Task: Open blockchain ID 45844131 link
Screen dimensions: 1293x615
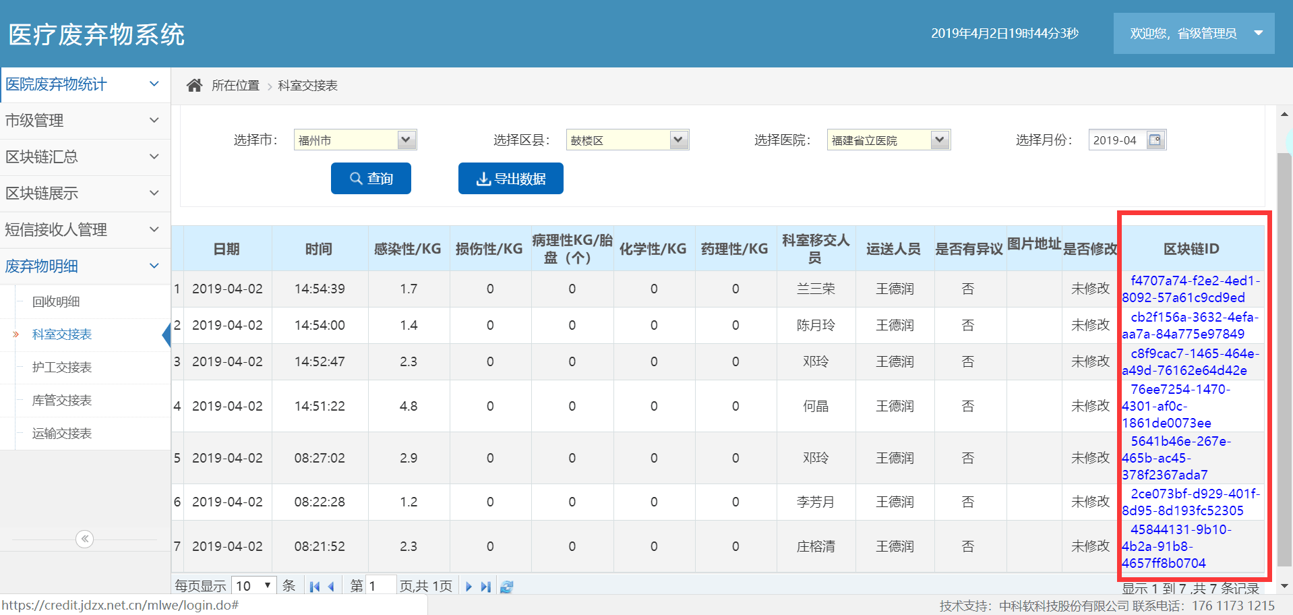Action: click(1176, 546)
